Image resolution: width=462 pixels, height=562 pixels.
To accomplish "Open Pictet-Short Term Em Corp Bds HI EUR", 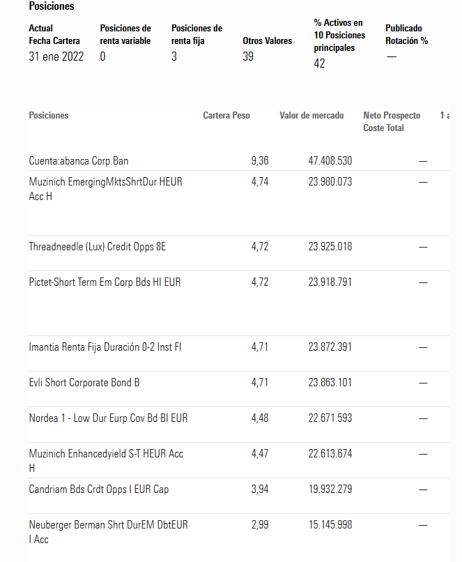I will [105, 282].
